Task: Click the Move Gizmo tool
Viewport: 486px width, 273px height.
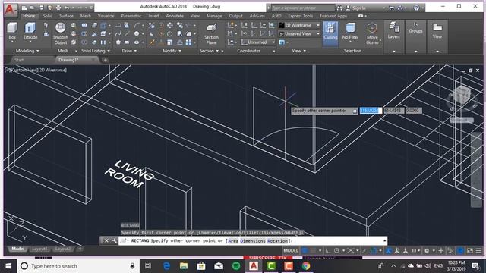Action: [372, 33]
